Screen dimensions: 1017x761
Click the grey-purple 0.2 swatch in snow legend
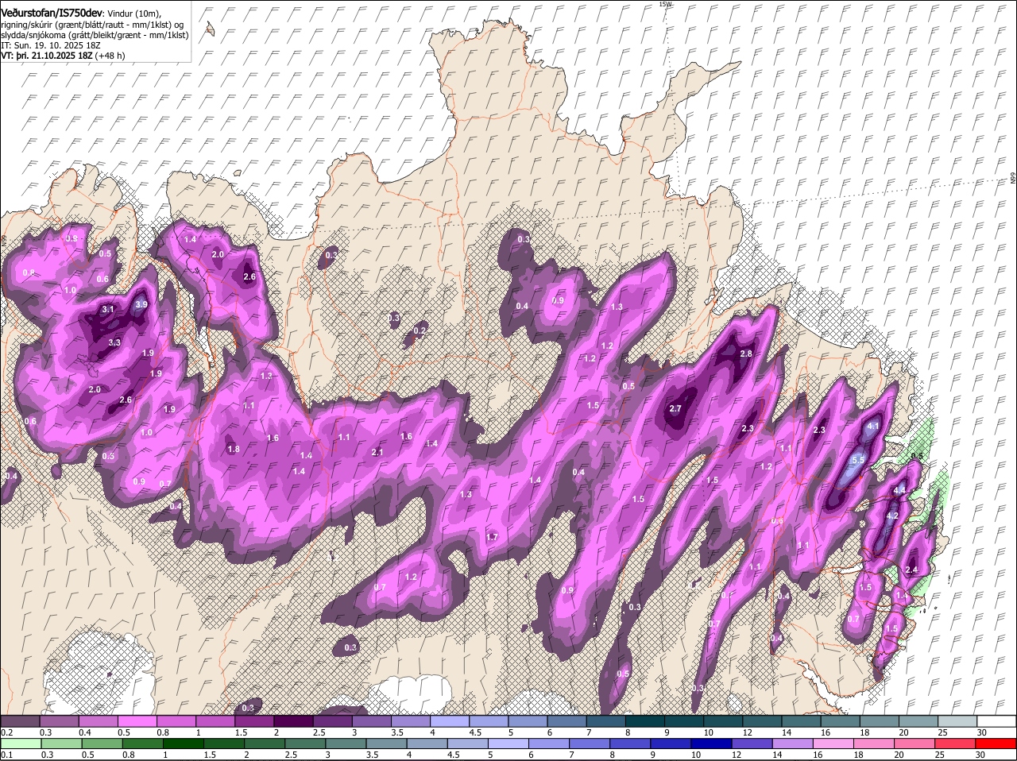coord(19,721)
